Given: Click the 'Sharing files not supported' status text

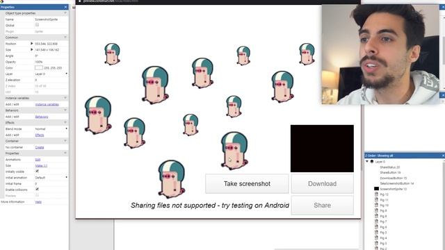Looking at the screenshot, I should click(210, 206).
